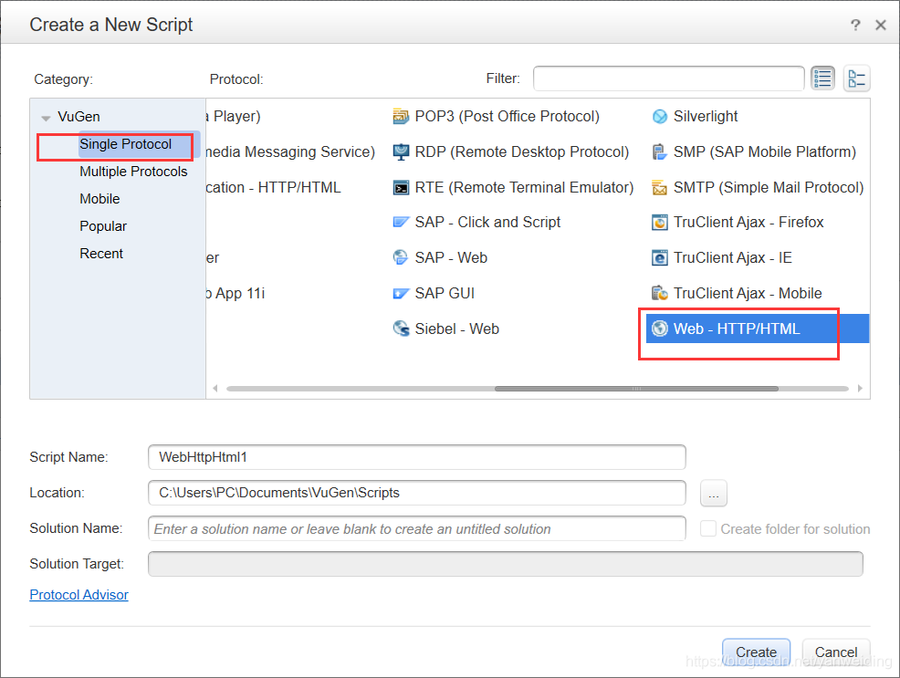Open the dialog help question mark

(855, 25)
